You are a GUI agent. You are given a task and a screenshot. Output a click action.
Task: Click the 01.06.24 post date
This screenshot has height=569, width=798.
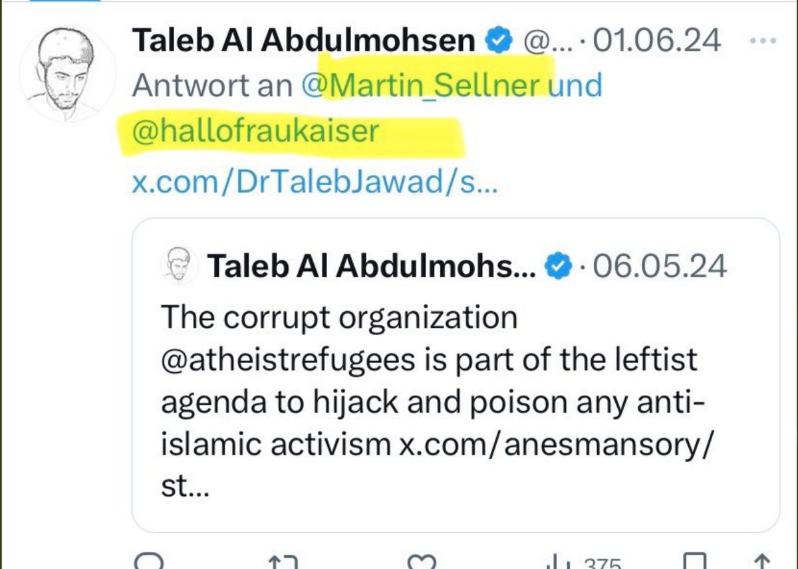[656, 41]
